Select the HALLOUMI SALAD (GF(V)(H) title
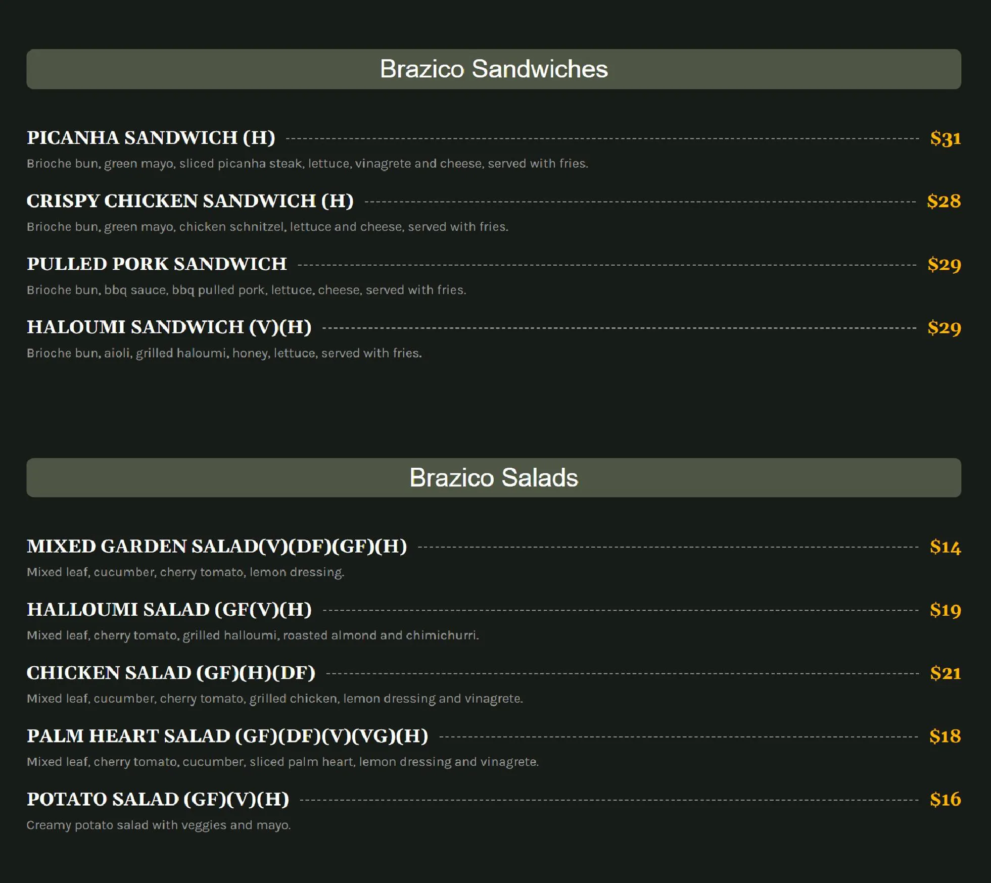The image size is (991, 883). (x=169, y=610)
